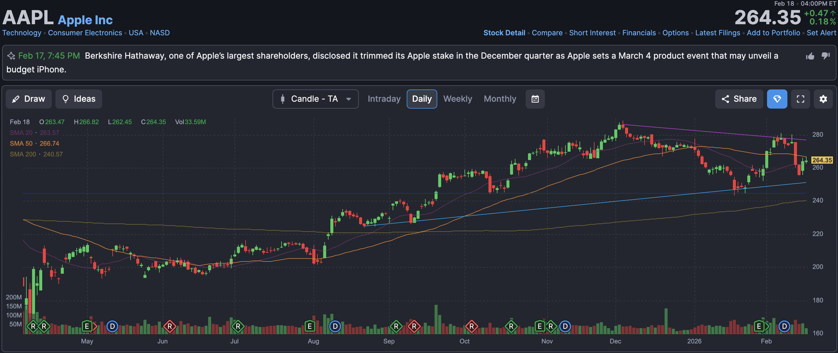Click the thumbs down icon on news
Viewport: 838px width, 353px height.
pos(826,56)
